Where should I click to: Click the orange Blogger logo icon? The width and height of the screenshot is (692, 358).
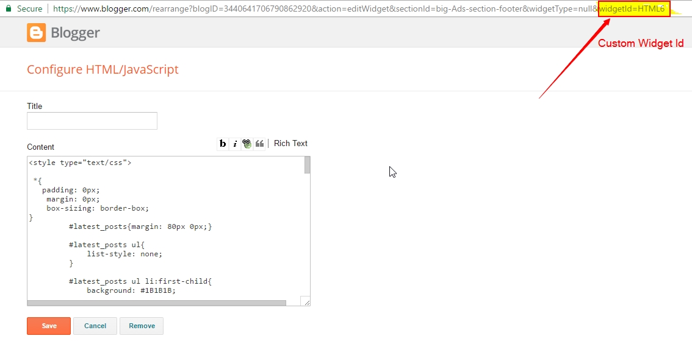pyautogui.click(x=35, y=32)
